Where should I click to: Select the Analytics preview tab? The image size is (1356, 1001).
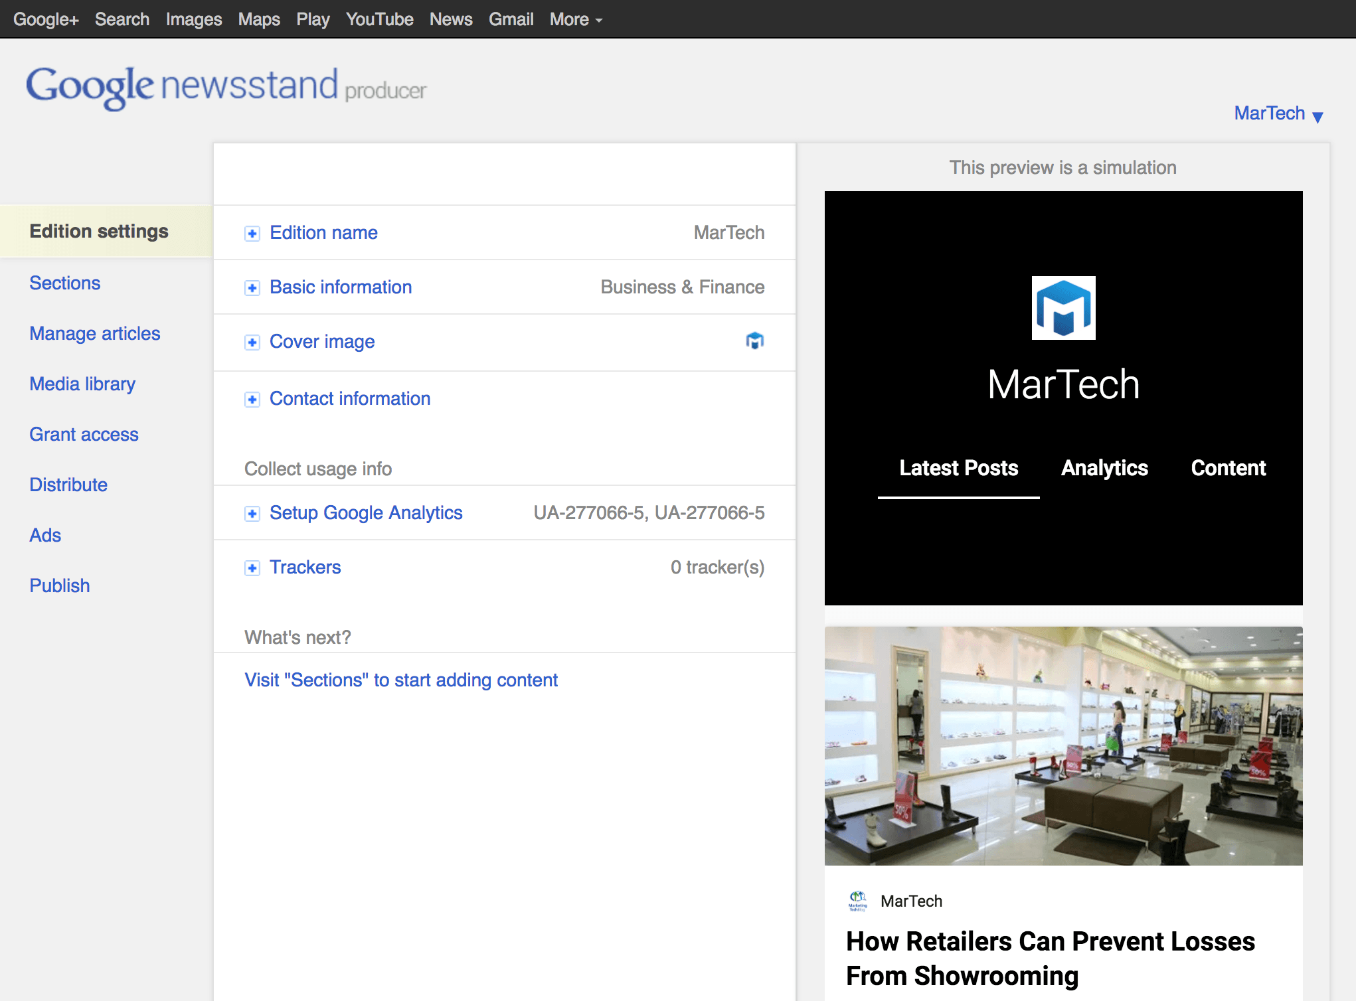point(1105,468)
